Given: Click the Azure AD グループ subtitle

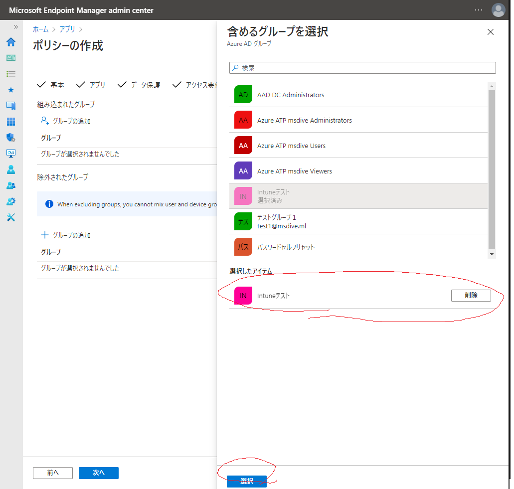Looking at the screenshot, I should [249, 43].
